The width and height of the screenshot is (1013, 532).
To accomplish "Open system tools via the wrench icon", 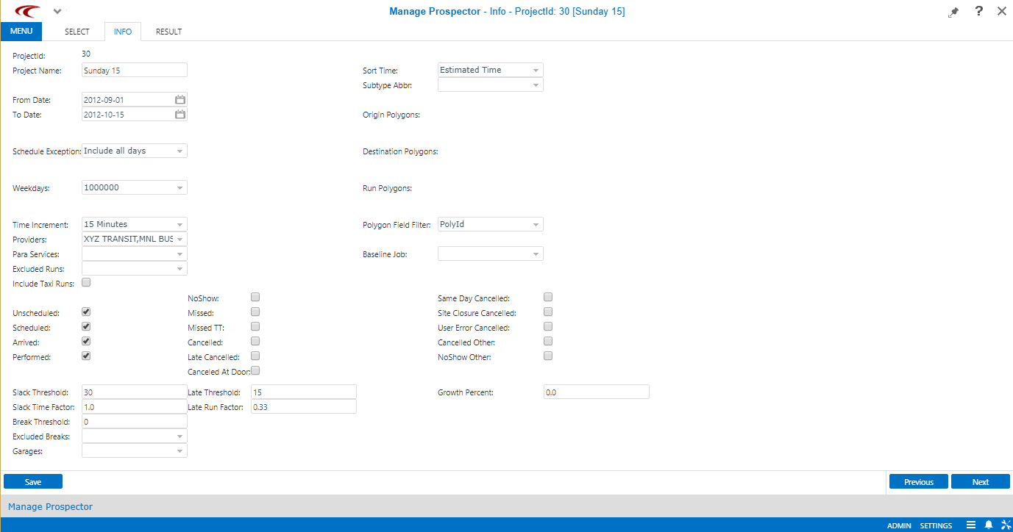I will (1006, 525).
